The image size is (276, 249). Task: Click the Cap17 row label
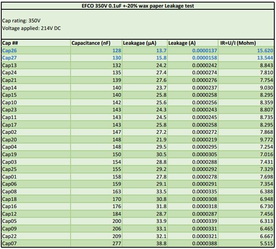[x=9, y=125]
